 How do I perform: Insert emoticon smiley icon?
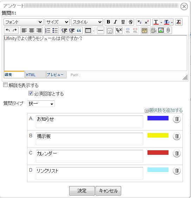[110, 31]
